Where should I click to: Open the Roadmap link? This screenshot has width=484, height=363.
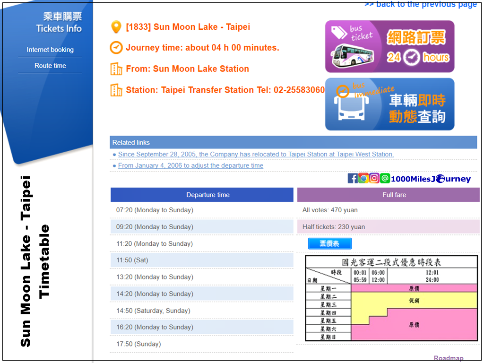(x=449, y=358)
